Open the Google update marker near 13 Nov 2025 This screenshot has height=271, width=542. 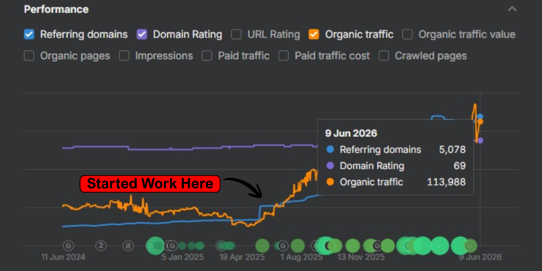(378, 246)
